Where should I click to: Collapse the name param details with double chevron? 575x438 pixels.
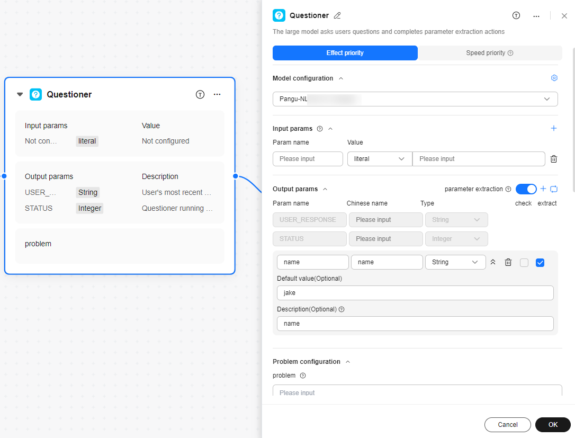point(493,262)
